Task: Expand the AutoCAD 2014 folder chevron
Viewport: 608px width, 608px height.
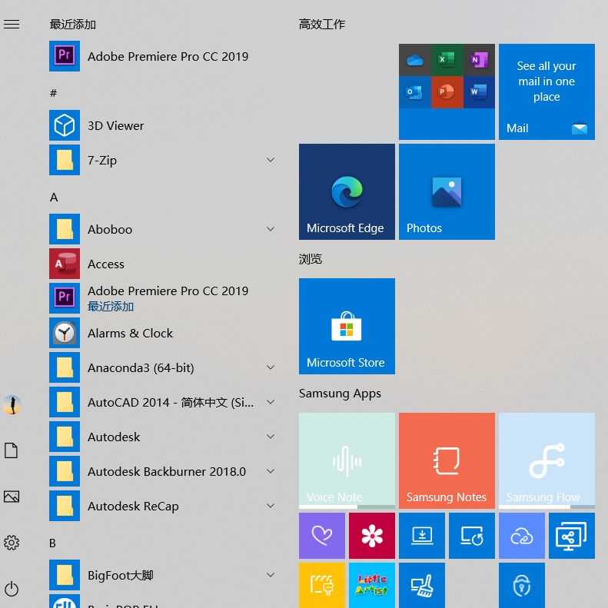Action: tap(271, 402)
